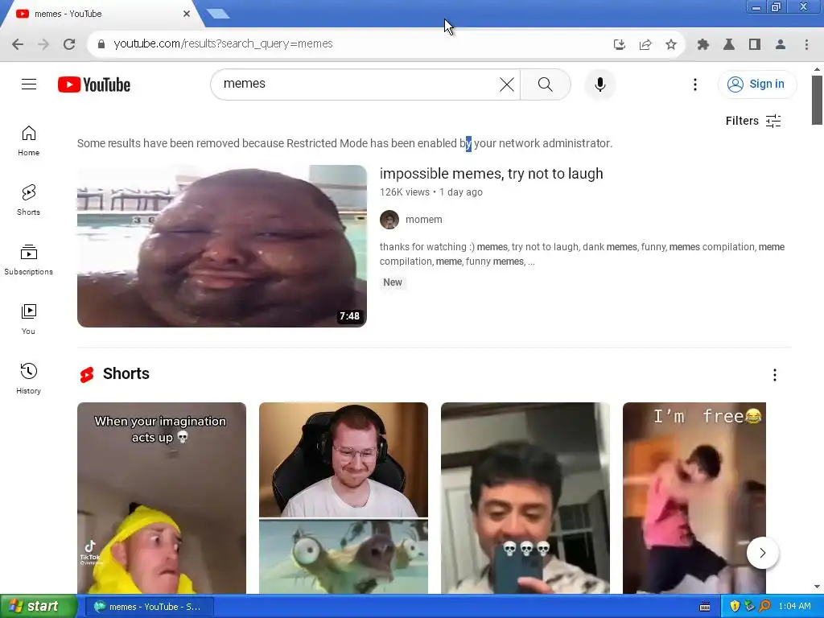Select the 'memes - YouTube' tab

coord(100,14)
